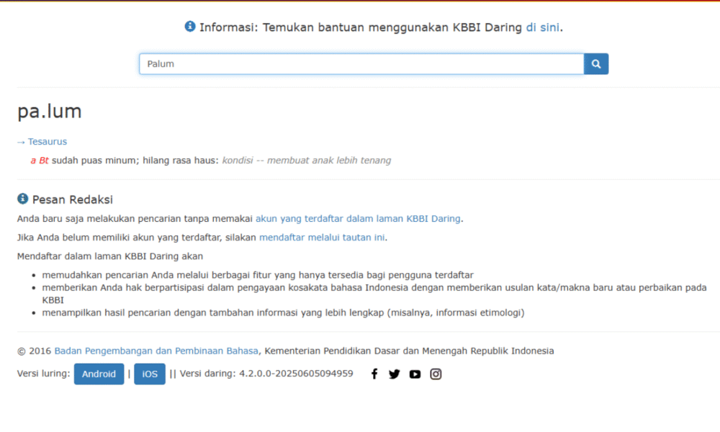Click the Android offline version button
Screen dimensions: 720x432
click(x=99, y=374)
